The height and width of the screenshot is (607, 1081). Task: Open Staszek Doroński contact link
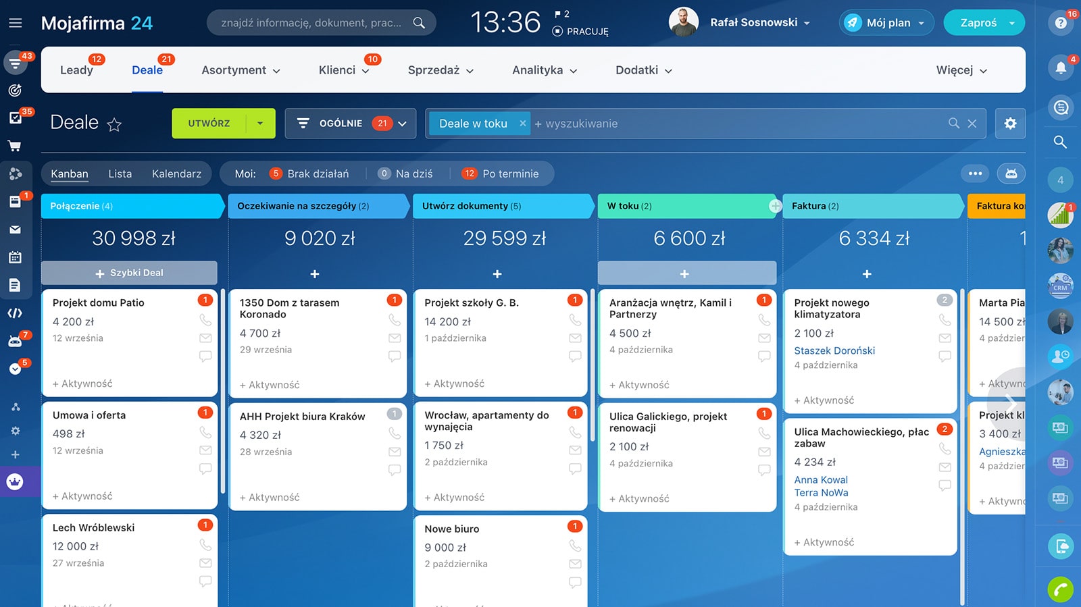(834, 350)
